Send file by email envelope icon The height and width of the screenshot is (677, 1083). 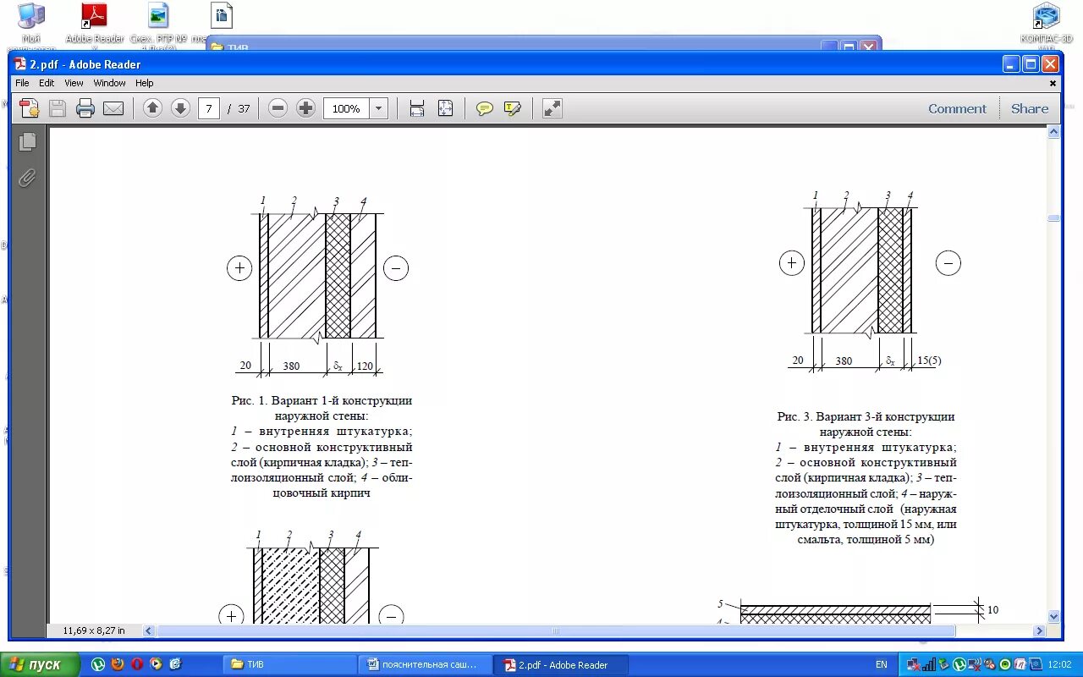pyautogui.click(x=113, y=108)
